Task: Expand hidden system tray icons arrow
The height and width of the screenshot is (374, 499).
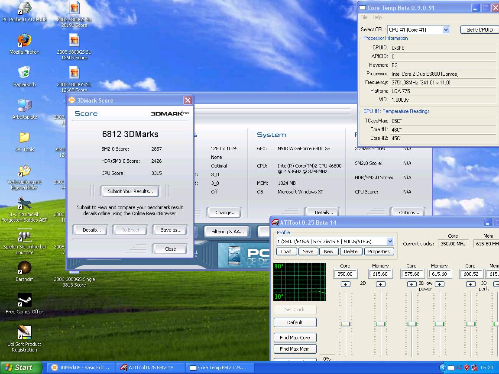Action: point(443,368)
